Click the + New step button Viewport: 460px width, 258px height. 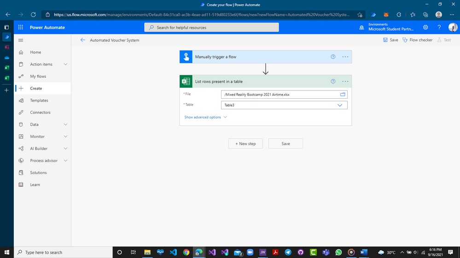point(245,143)
